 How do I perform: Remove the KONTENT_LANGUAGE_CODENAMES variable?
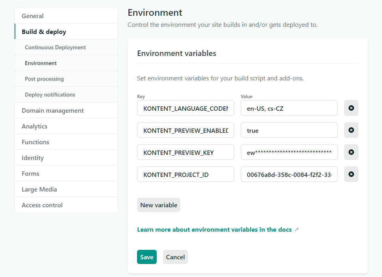pyautogui.click(x=351, y=108)
